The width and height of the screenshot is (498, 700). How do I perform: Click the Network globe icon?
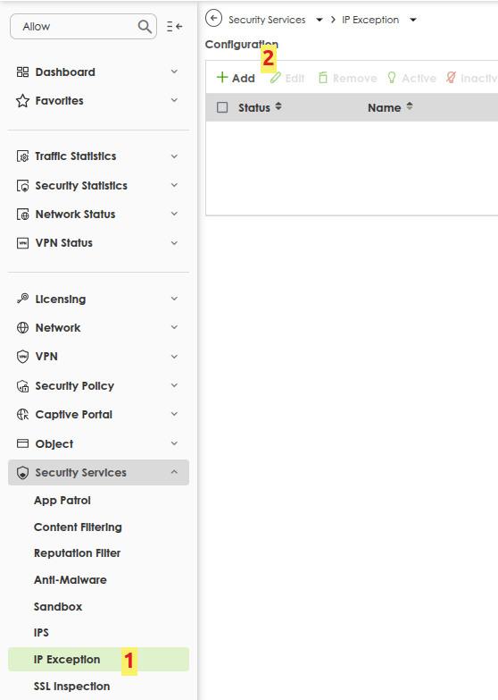22,328
